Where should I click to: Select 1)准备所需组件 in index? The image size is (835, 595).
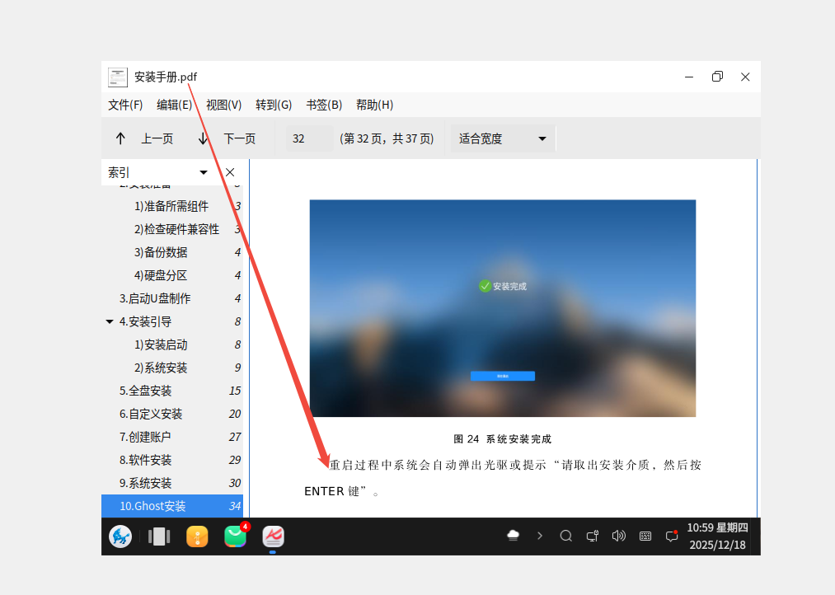pyautogui.click(x=171, y=207)
